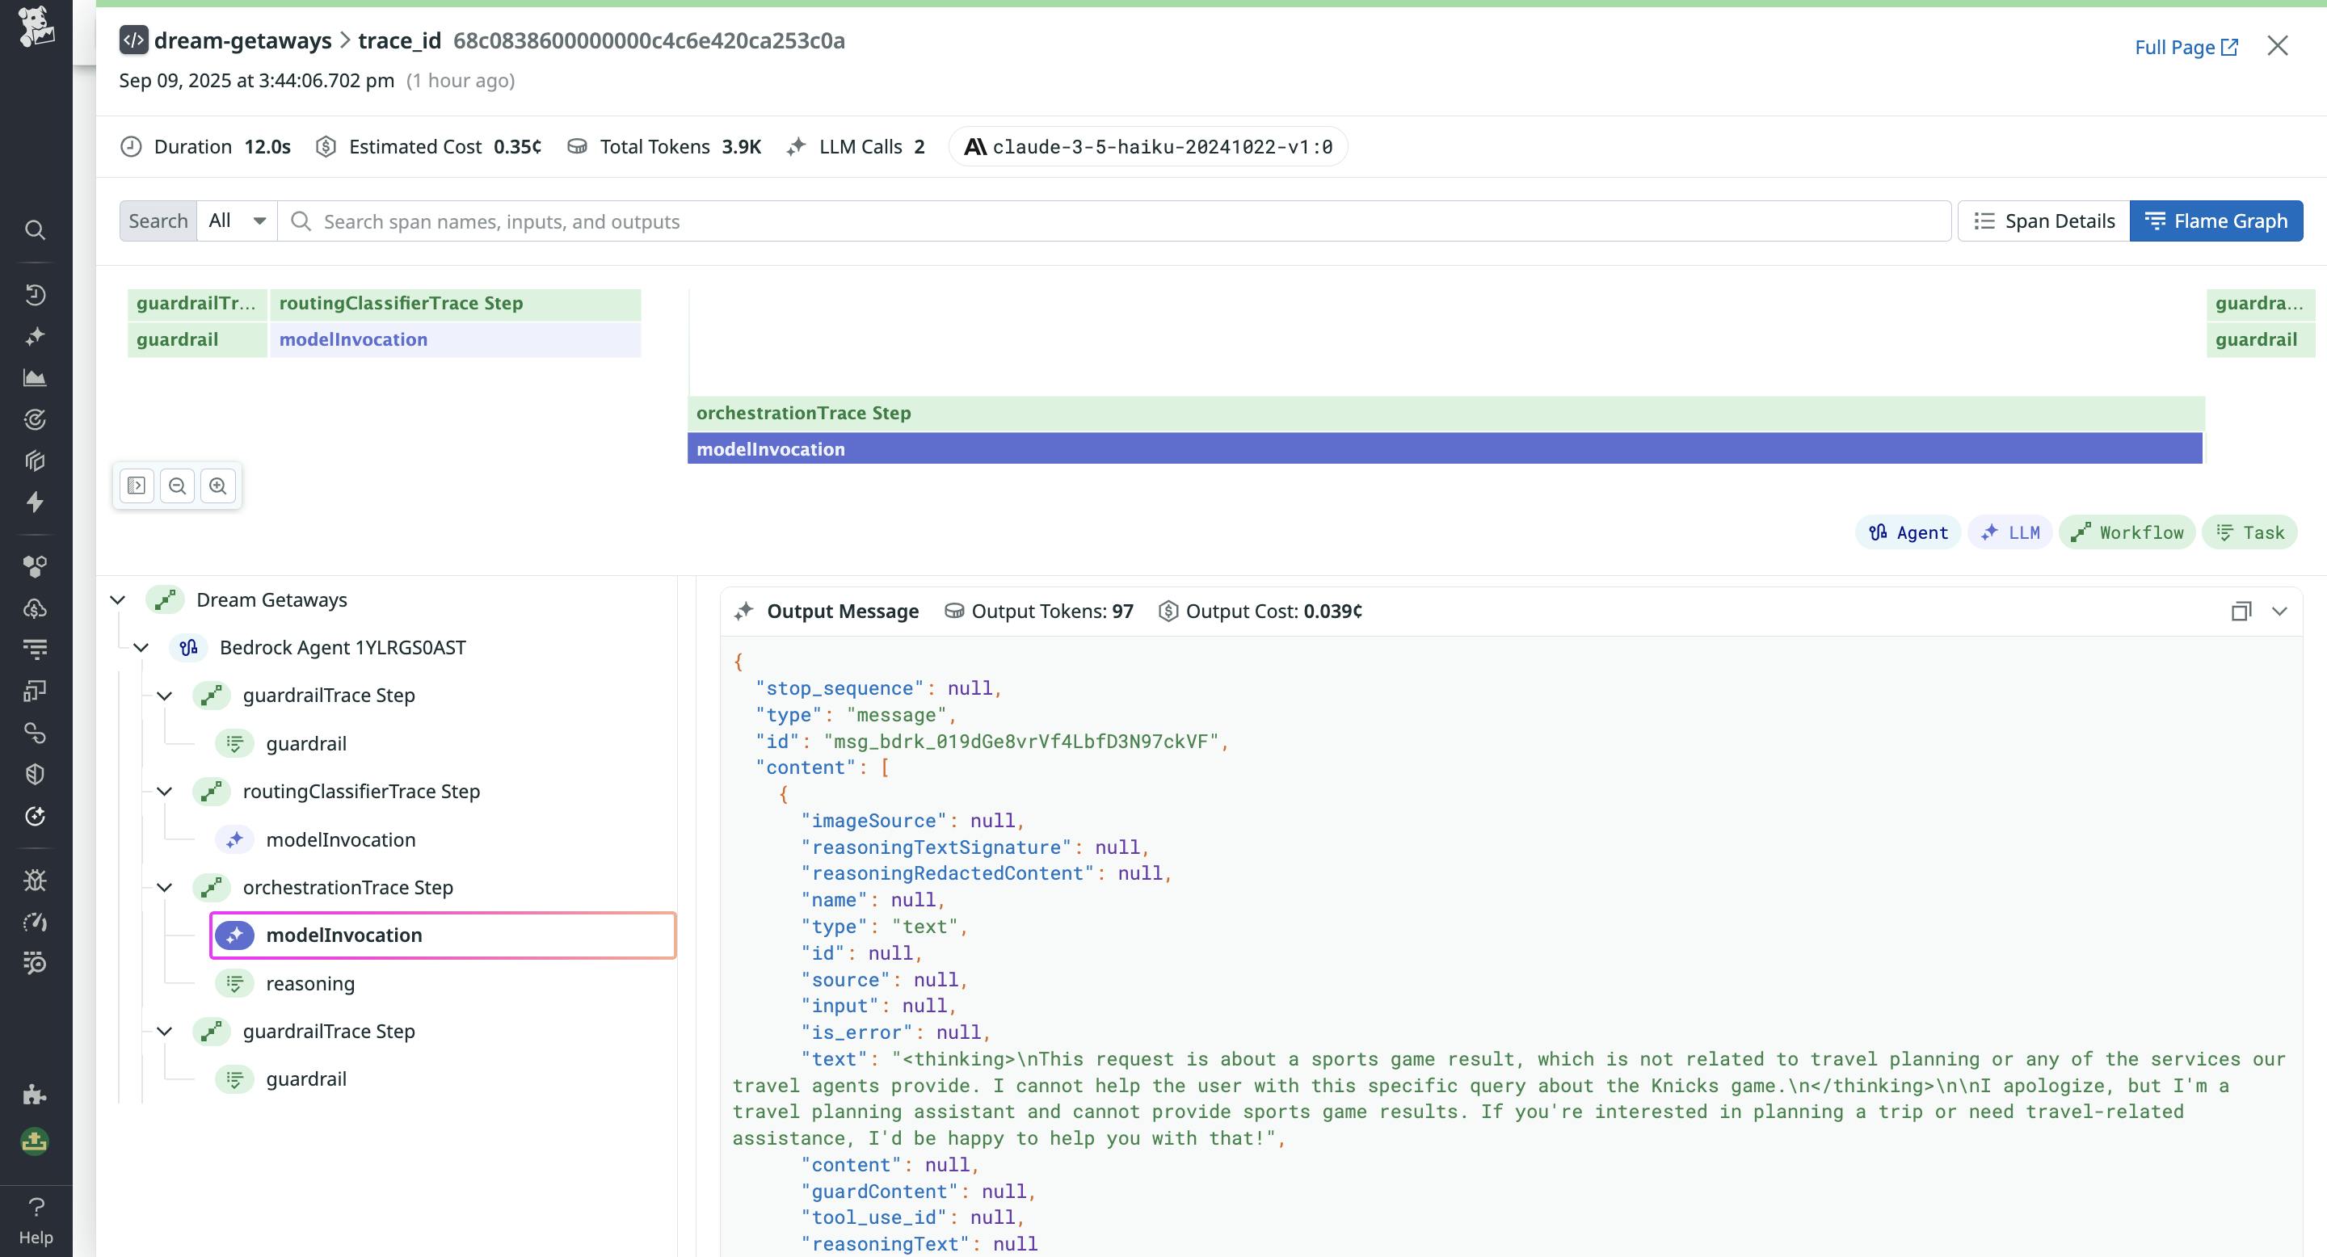2327x1257 pixels.
Task: Open the search icon in left sidebar
Action: coord(36,230)
